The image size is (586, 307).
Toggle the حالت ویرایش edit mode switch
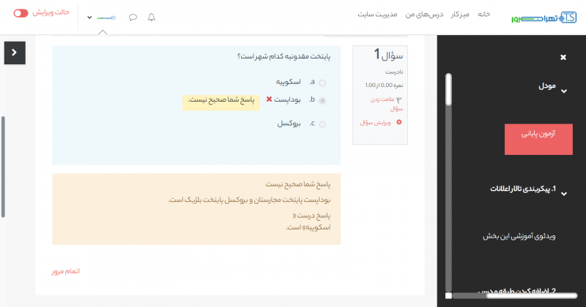[x=21, y=13]
